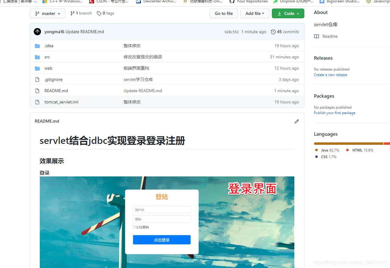The image size is (390, 268).
Task: Click the b28c552 commit hash
Action: [231, 32]
